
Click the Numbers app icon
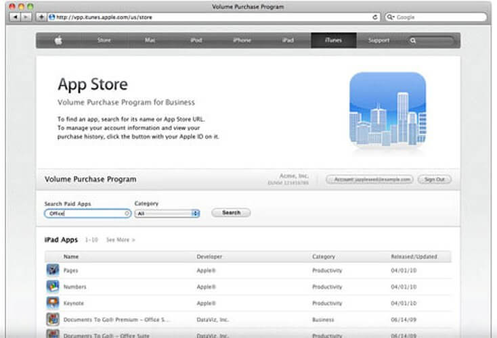coord(53,287)
